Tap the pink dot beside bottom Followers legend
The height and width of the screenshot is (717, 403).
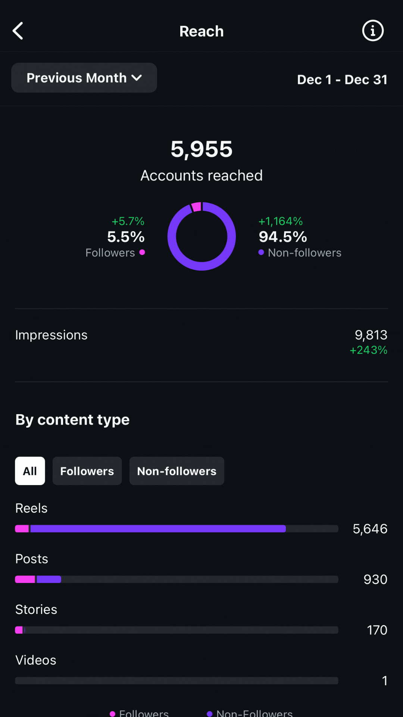pos(112,714)
